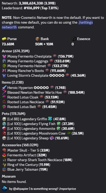Click the Mossy Rancher's Boots icon
The height and width of the screenshot is (193, 106).
click(x=4, y=71)
